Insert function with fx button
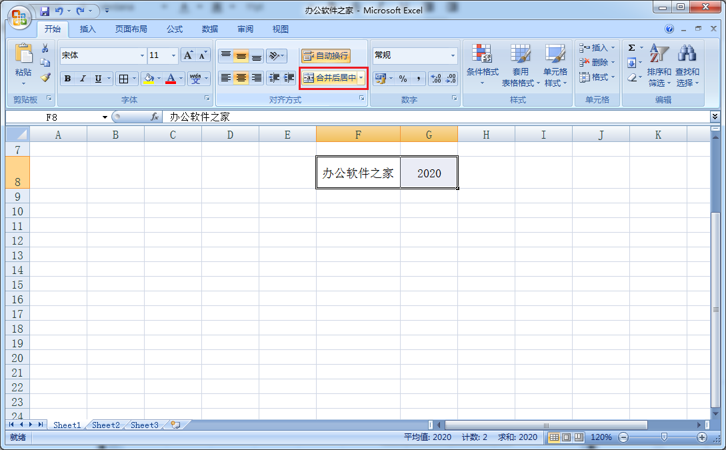Screen dimensions: 726x450 [x=155, y=117]
